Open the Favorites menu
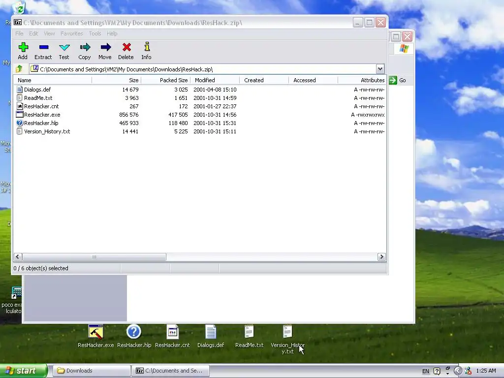504x378 pixels. click(72, 33)
